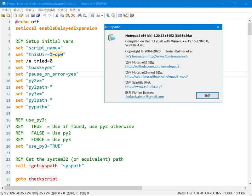
Task: Open the 文件(F) menu
Action: (x=6, y=10)
